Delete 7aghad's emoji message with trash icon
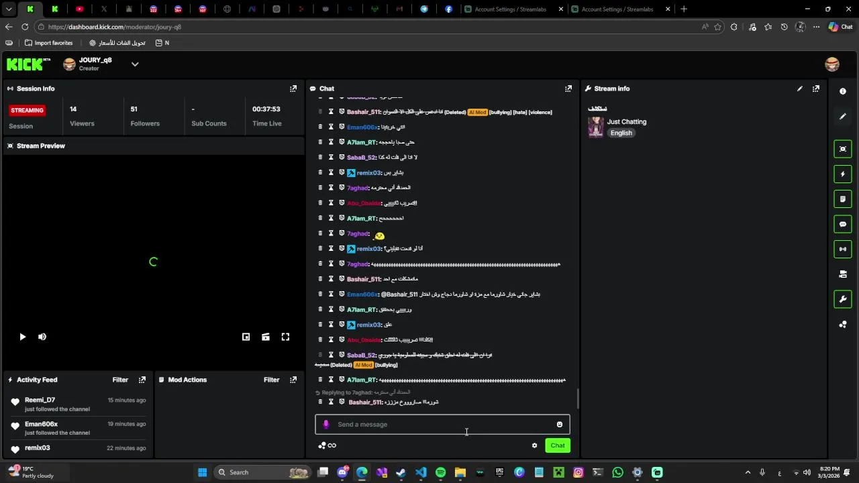 pos(320,233)
